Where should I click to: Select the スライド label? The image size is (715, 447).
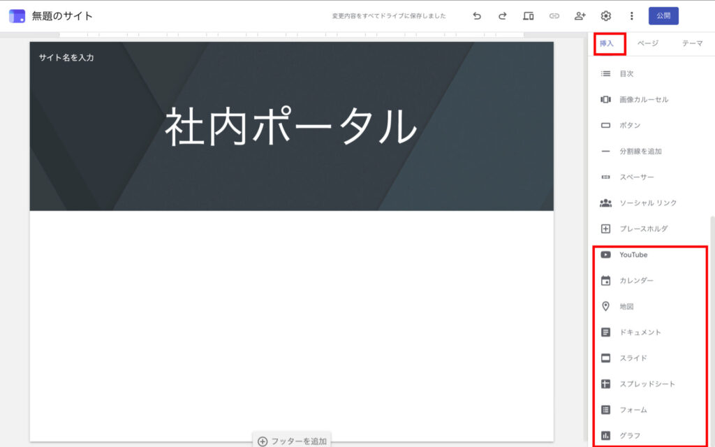point(633,358)
